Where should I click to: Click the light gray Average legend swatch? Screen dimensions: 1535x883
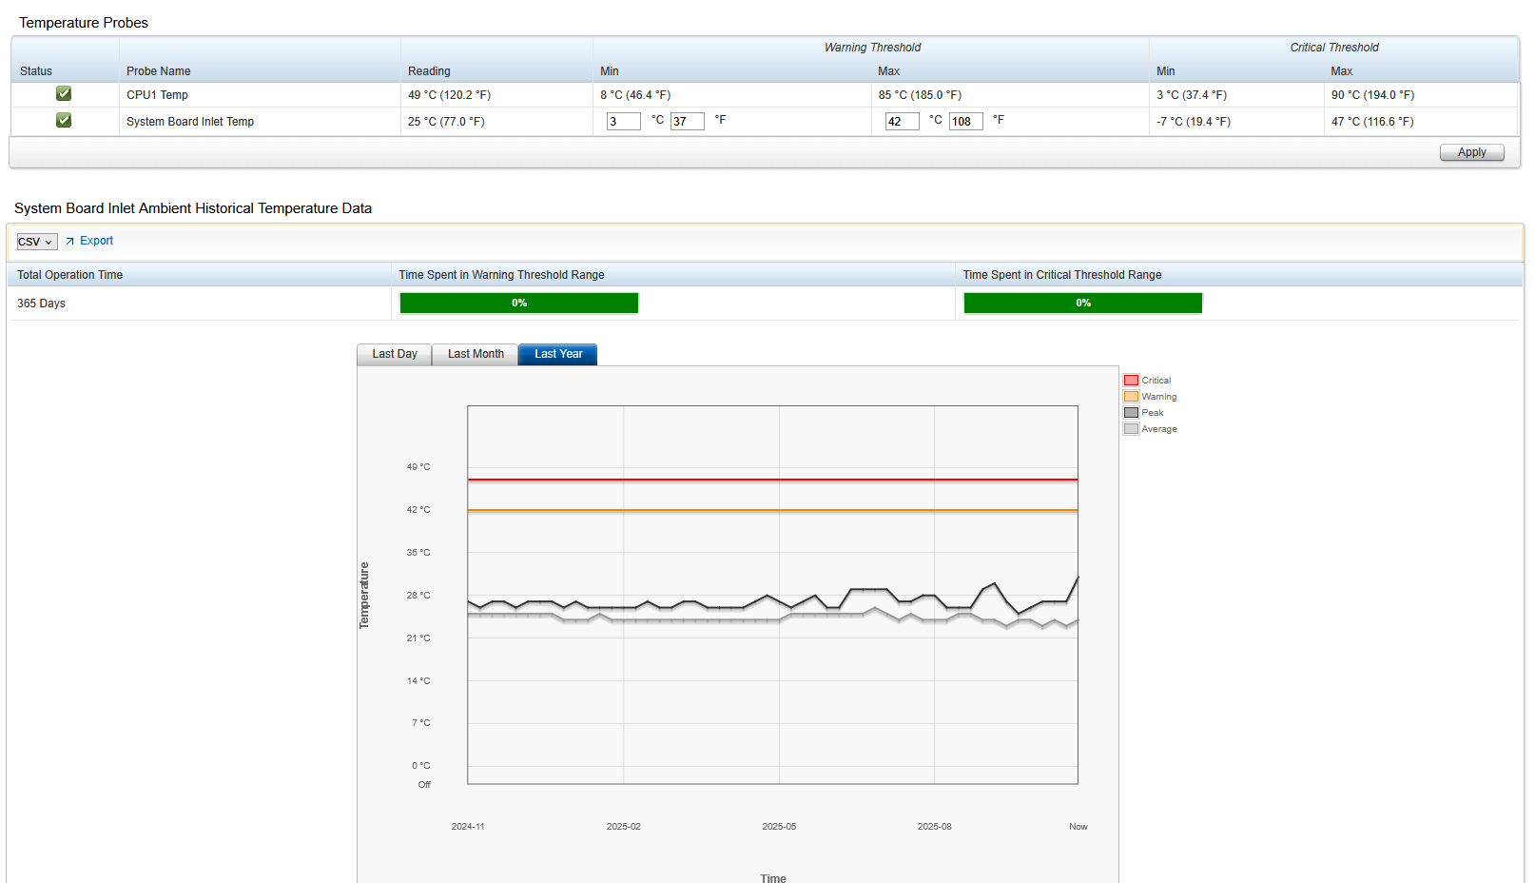(1131, 429)
